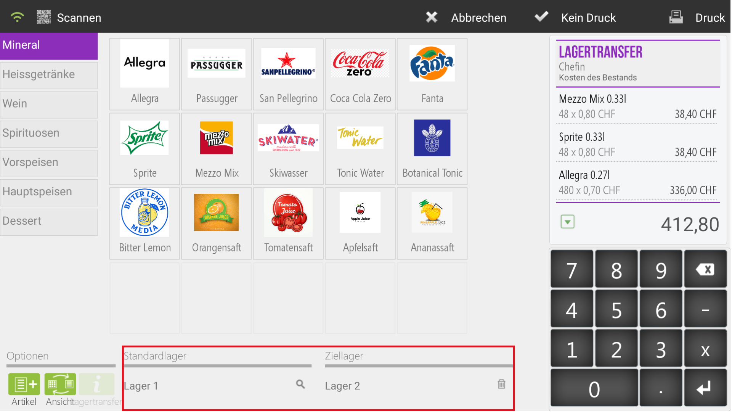732x412 pixels.
Task: Tap numpad key 9
Action: click(x=661, y=270)
